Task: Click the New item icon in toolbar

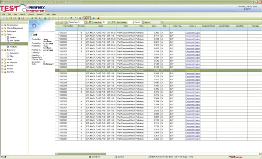Action: click(x=2, y=18)
